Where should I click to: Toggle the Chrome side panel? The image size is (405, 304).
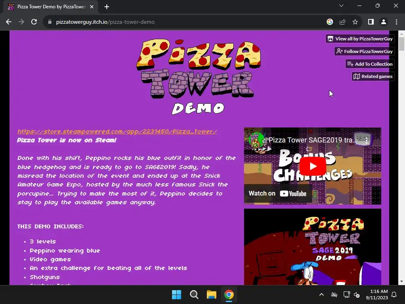click(x=371, y=22)
